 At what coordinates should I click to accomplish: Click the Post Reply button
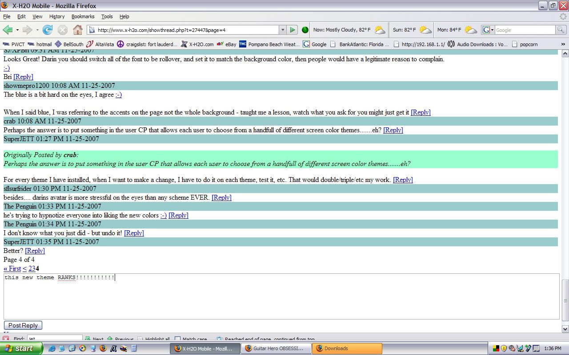point(23,325)
